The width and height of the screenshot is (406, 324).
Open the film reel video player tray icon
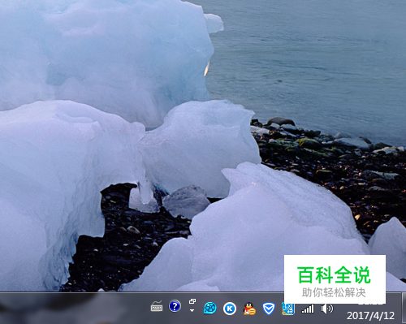pos(210,309)
